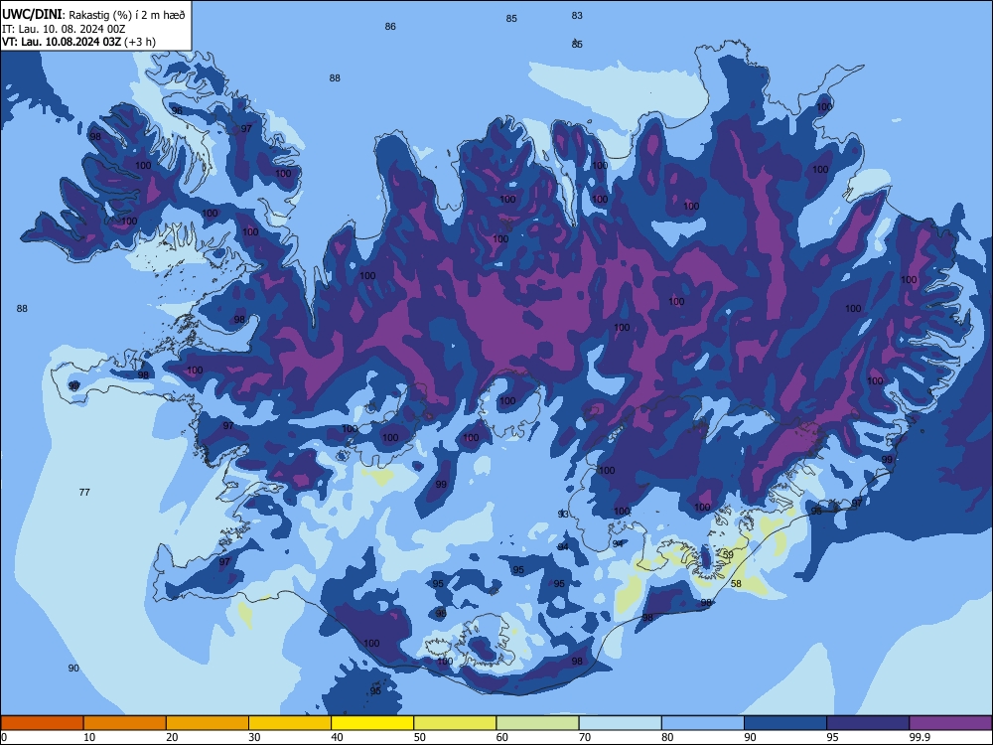The width and height of the screenshot is (993, 745).
Task: Choose the golden 30–40 legend swatch
Action: (290, 723)
